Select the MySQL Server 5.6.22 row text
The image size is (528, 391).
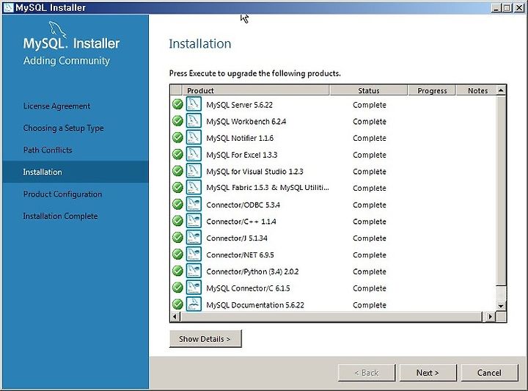coord(239,105)
